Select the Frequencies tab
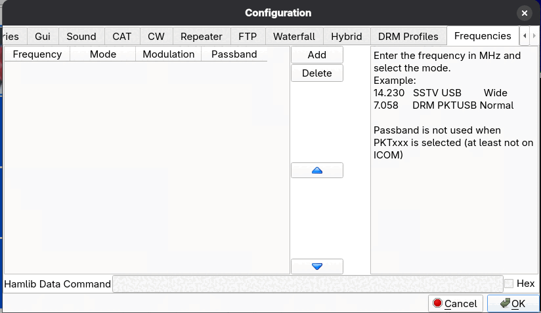 point(483,36)
